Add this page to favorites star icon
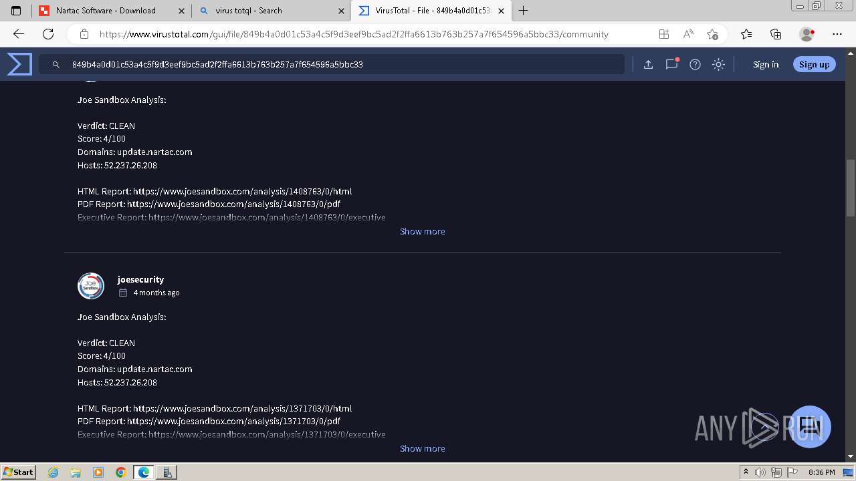Image resolution: width=856 pixels, height=481 pixels. pyautogui.click(x=712, y=34)
